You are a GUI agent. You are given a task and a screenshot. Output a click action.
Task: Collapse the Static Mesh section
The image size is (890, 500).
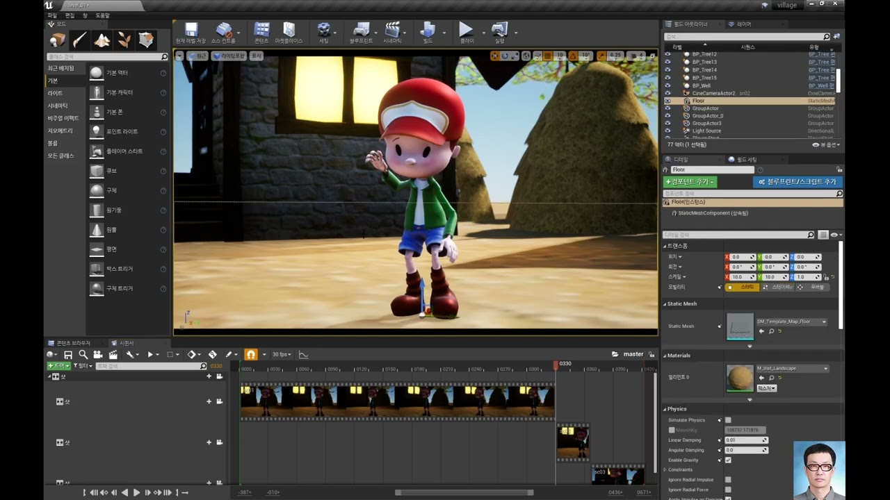[665, 303]
